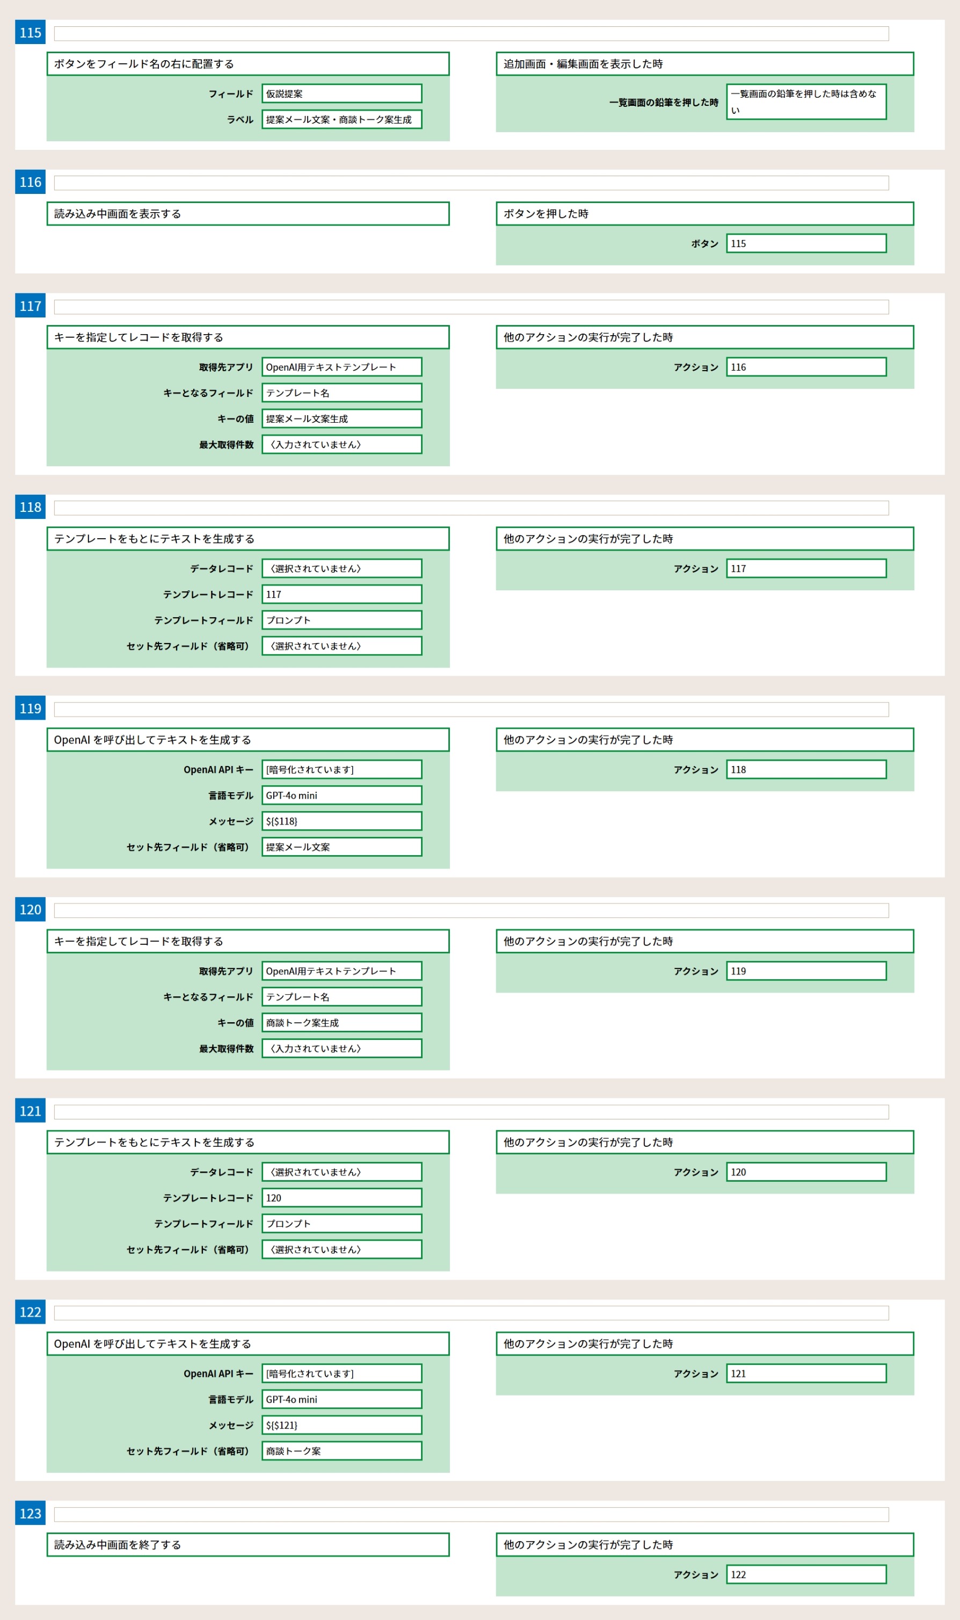Edit the ラベル value '提案メール文案・商談トーク案生成'

pyautogui.click(x=341, y=120)
